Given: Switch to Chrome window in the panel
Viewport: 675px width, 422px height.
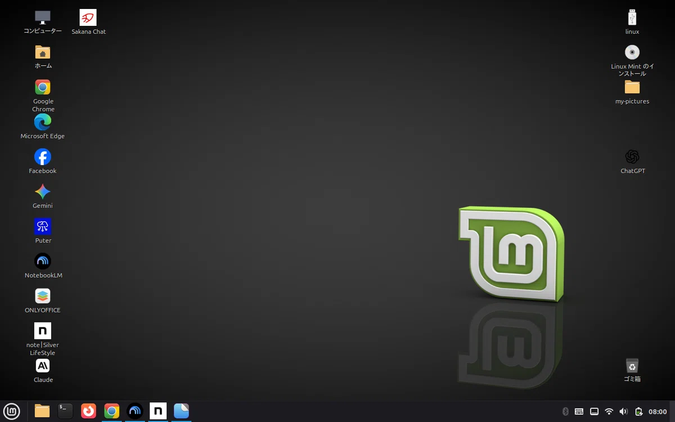Looking at the screenshot, I should (x=112, y=411).
